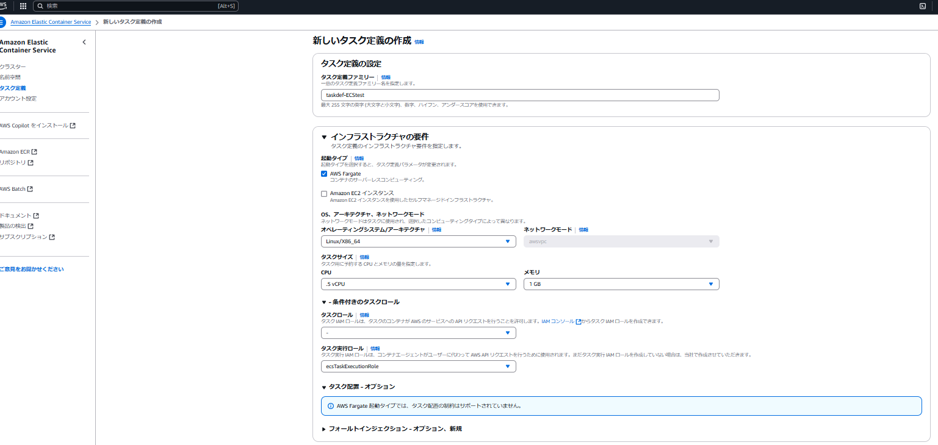Enable the Amazon EC2 インスタンス checkbox

point(324,193)
